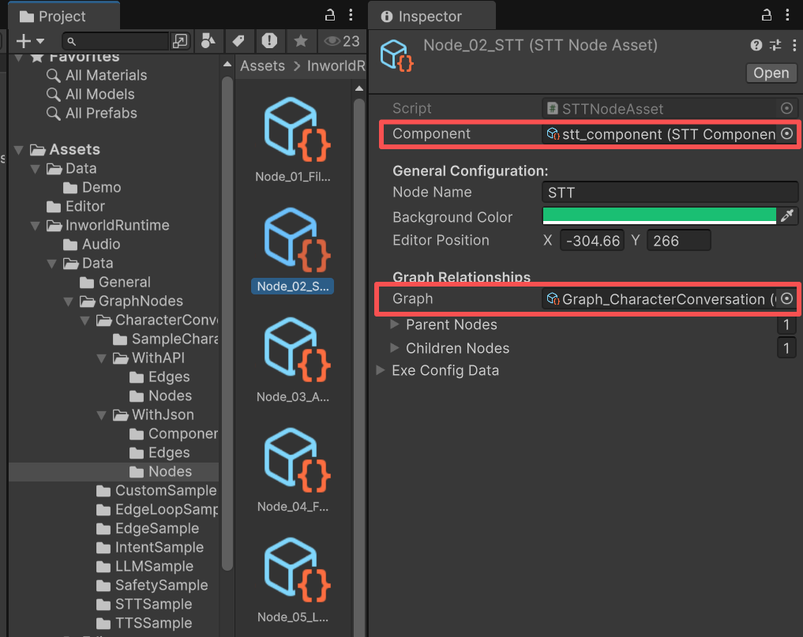Open search by label filter
This screenshot has height=637, width=803.
pos(238,41)
